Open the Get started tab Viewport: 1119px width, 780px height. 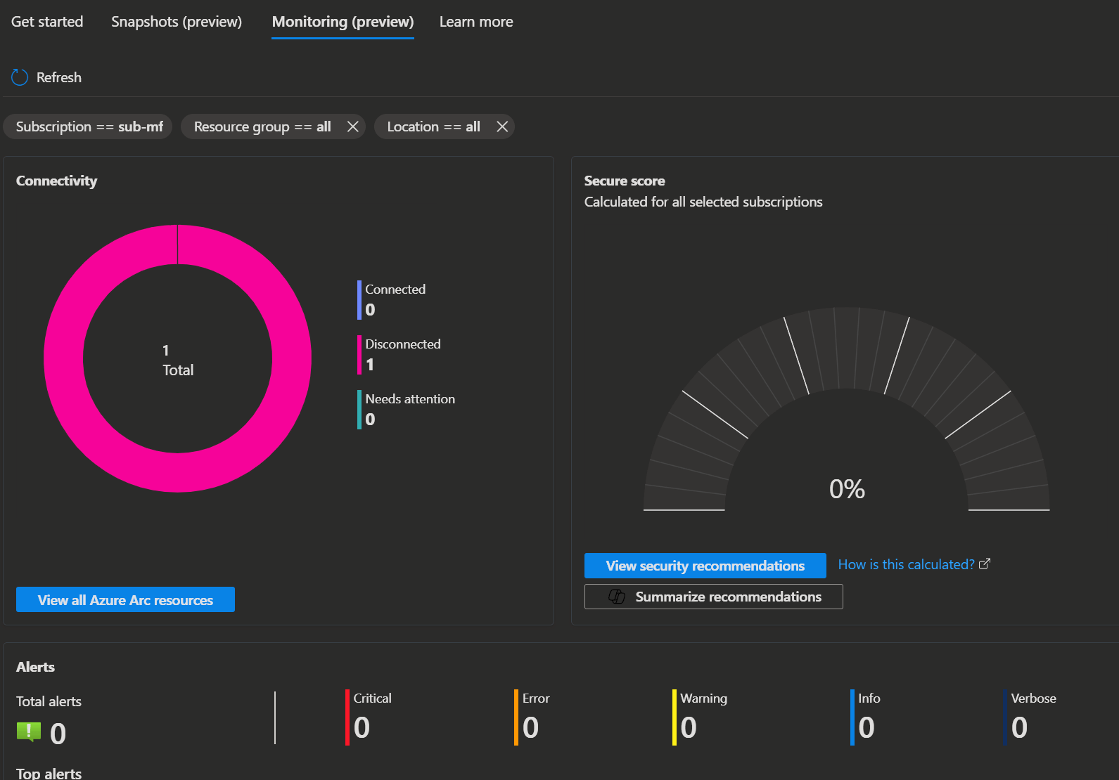pos(47,22)
